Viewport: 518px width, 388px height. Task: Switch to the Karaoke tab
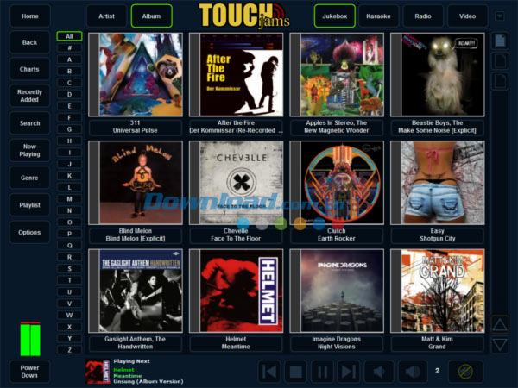pyautogui.click(x=377, y=16)
